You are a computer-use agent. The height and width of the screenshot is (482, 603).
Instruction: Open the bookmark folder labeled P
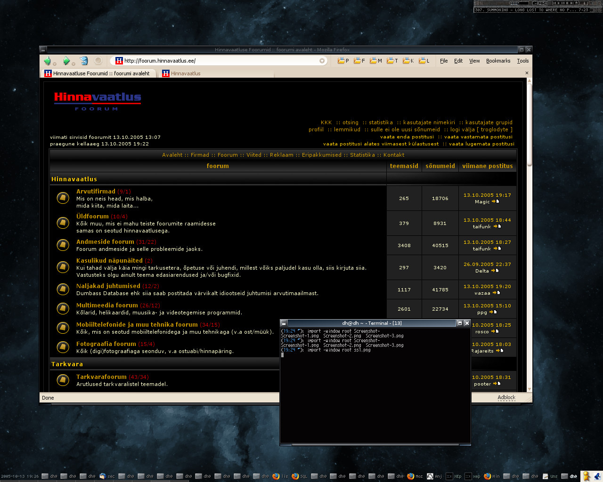coord(343,61)
